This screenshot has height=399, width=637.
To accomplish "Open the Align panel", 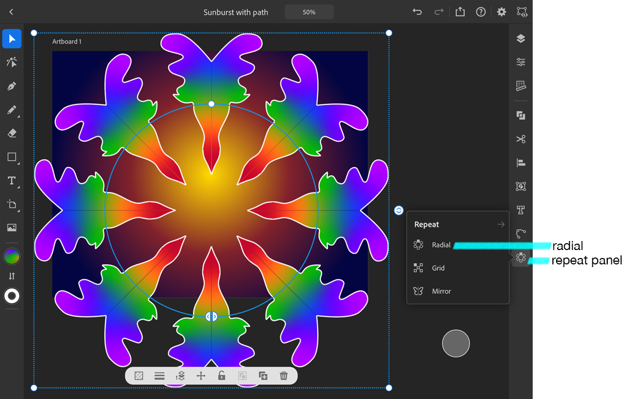I will (x=520, y=163).
